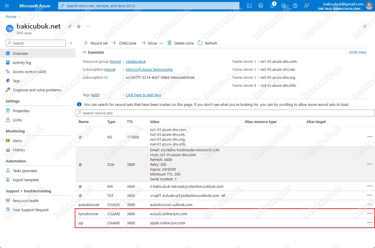Open the Move dropdown
375x248 pixels.
click(152, 43)
